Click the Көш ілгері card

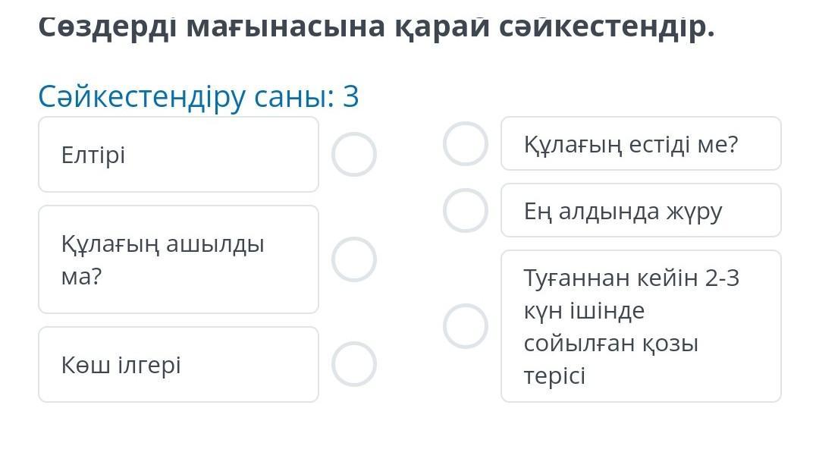click(x=178, y=365)
